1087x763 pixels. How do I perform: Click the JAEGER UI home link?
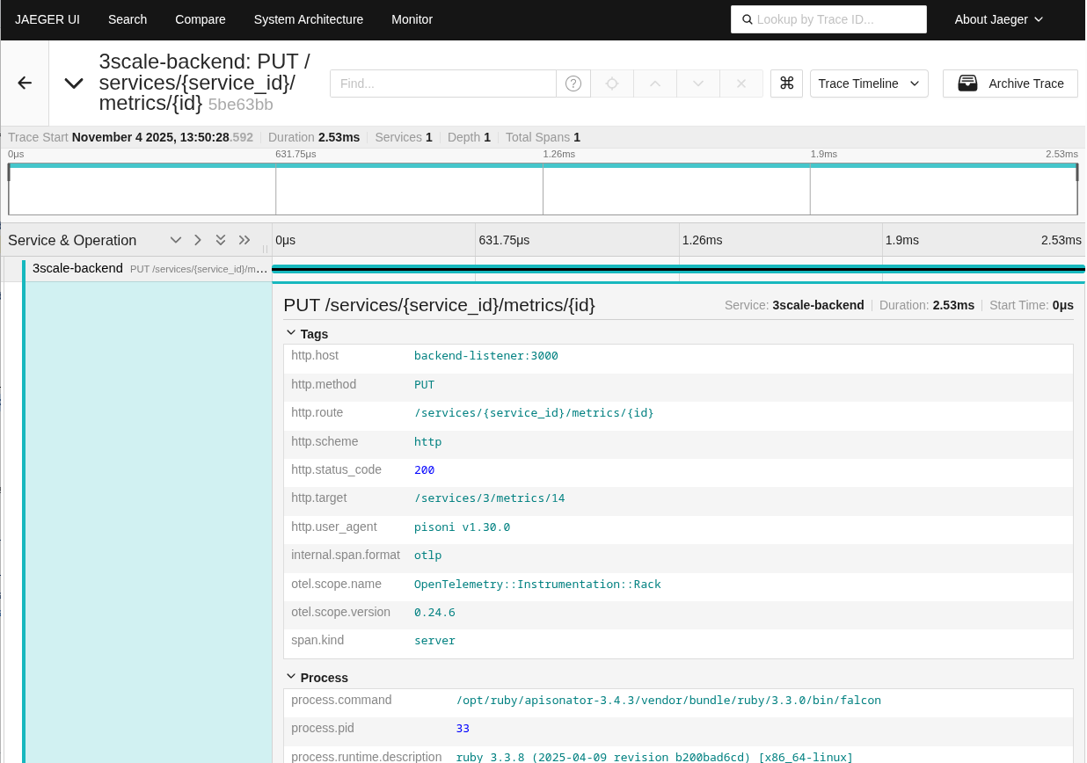[x=47, y=19]
